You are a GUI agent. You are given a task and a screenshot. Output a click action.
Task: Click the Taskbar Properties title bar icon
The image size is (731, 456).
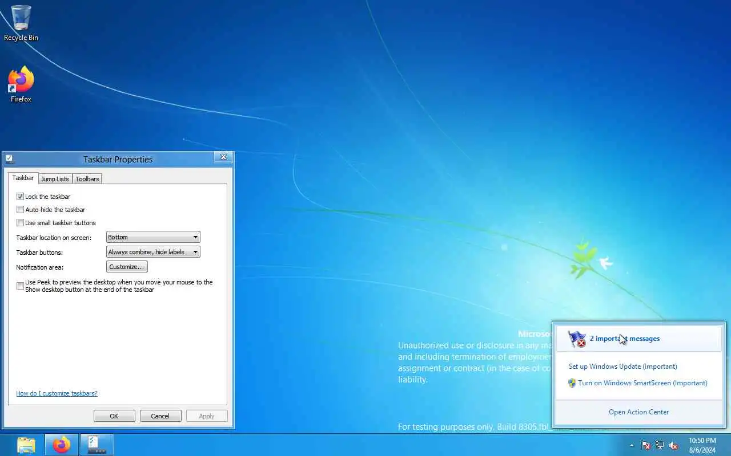click(10, 159)
